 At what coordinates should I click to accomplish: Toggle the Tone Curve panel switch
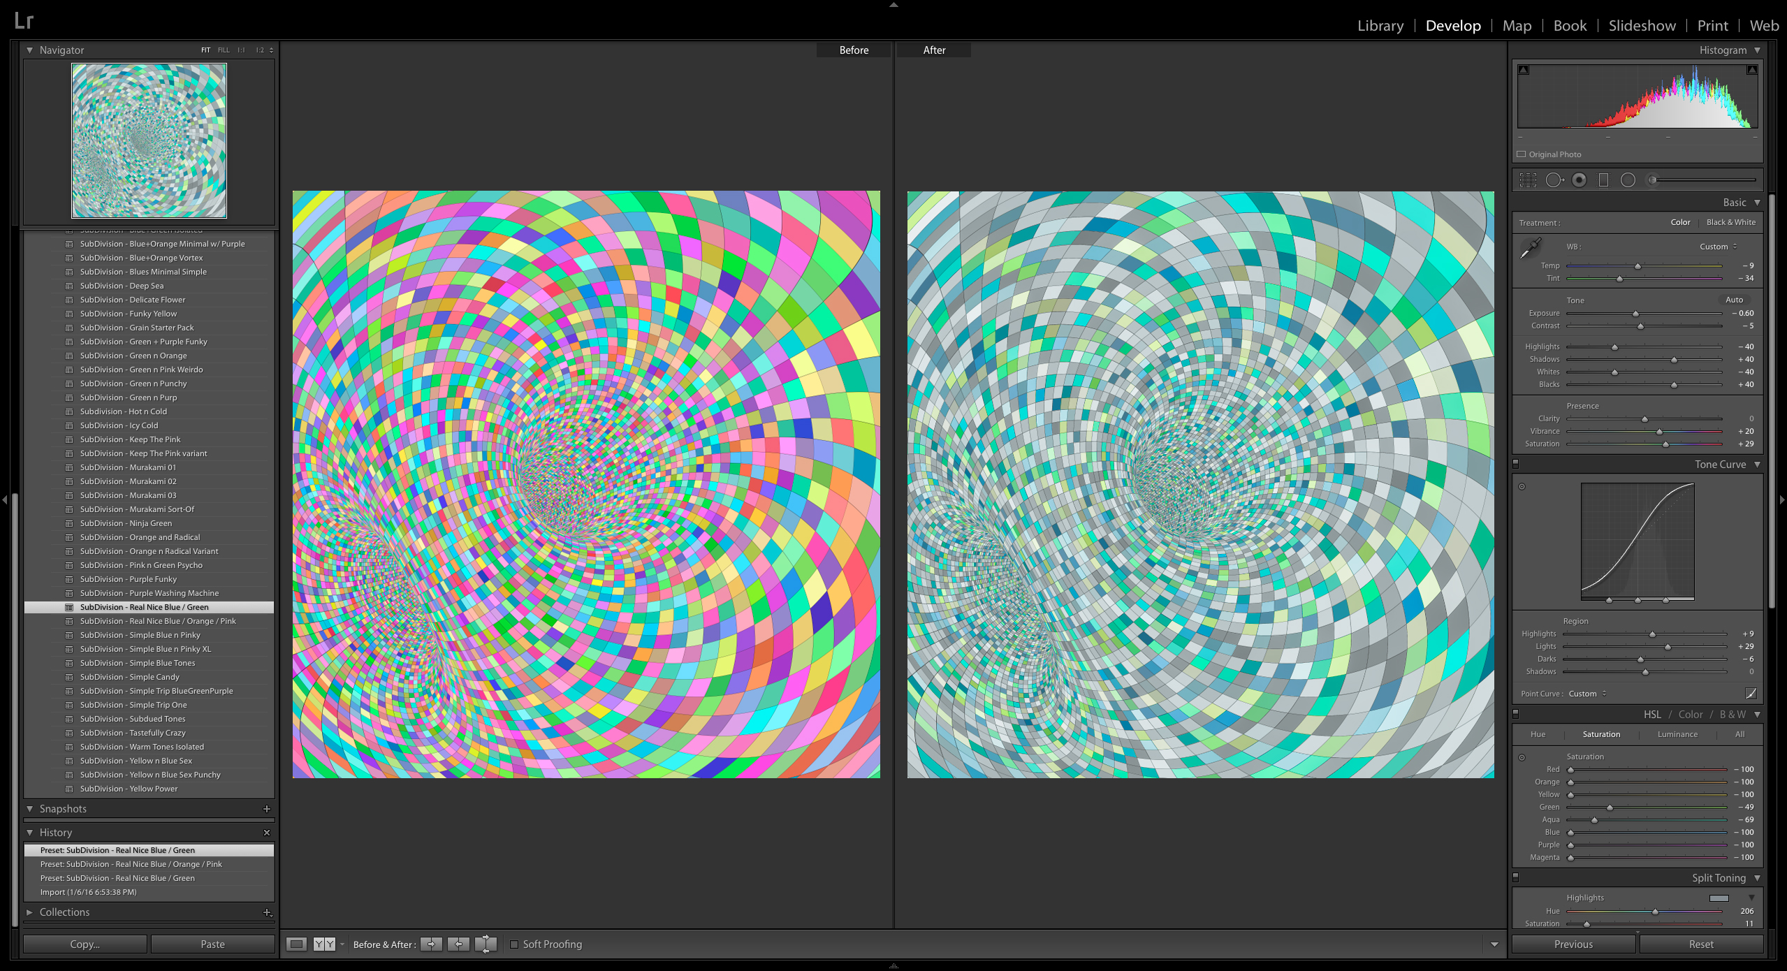1516,464
